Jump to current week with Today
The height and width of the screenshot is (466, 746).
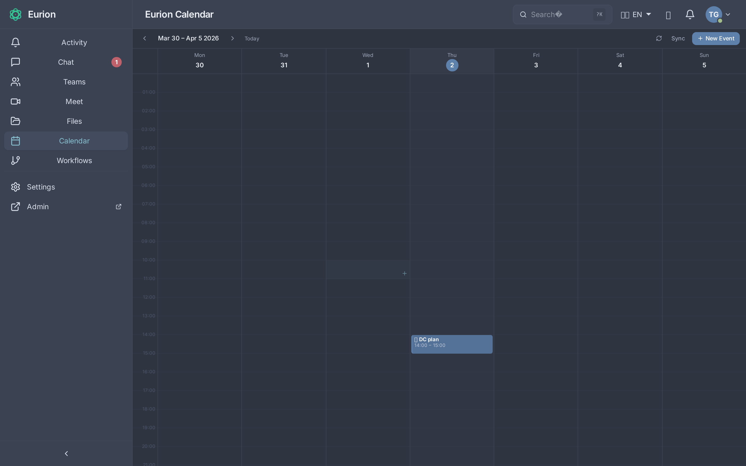[252, 38]
